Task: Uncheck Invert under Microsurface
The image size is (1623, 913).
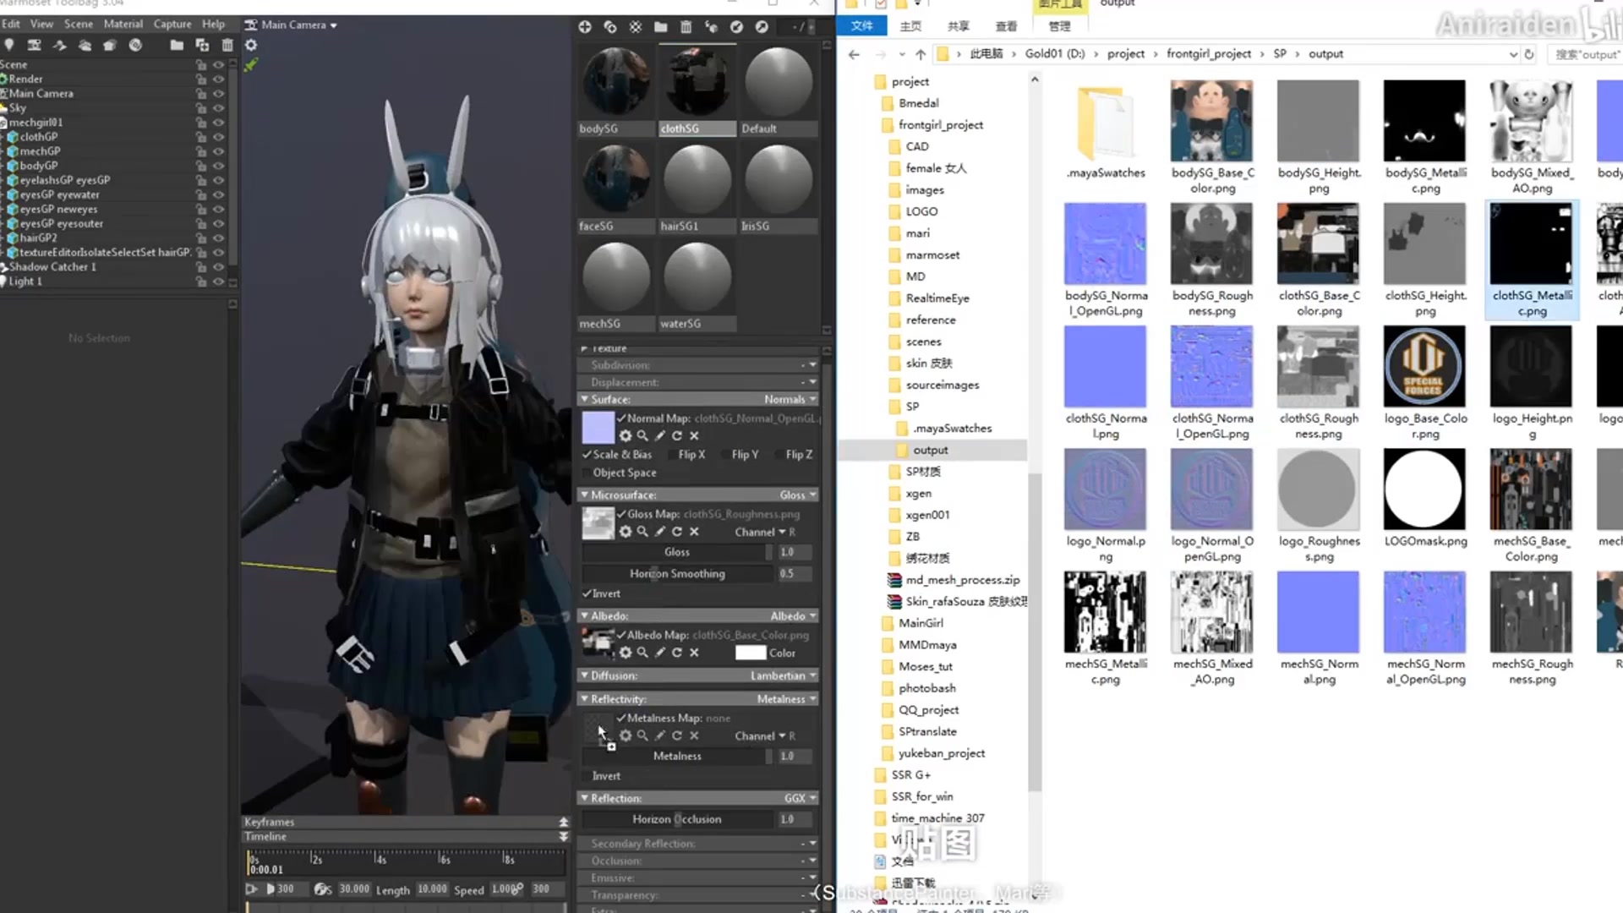Action: tap(587, 593)
